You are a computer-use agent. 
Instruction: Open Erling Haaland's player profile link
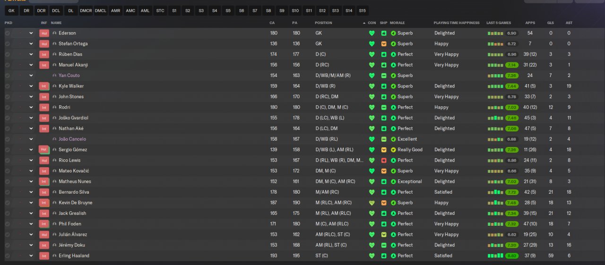click(x=74, y=256)
